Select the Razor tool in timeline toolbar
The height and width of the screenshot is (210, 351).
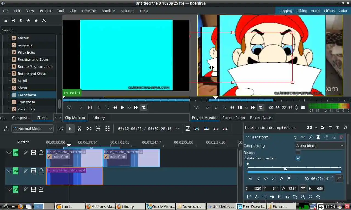click(x=80, y=129)
